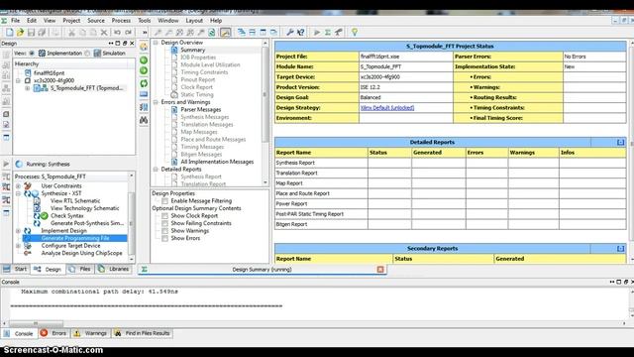Click the Cut scissors icon

click(x=71, y=32)
